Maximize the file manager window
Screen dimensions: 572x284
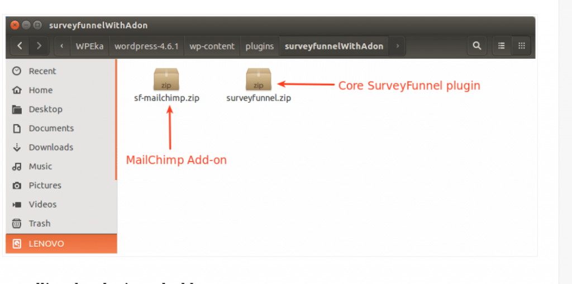(x=37, y=25)
